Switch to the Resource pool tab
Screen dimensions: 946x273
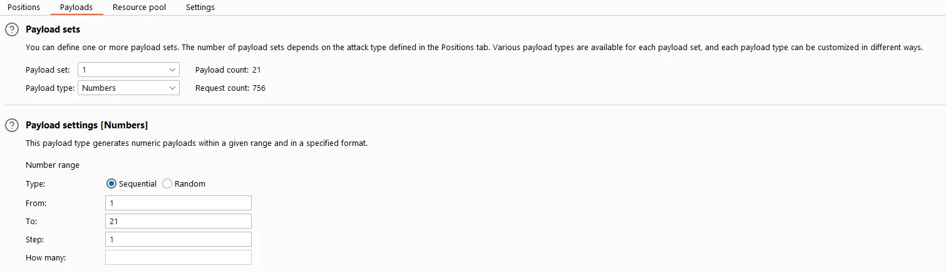tap(140, 8)
